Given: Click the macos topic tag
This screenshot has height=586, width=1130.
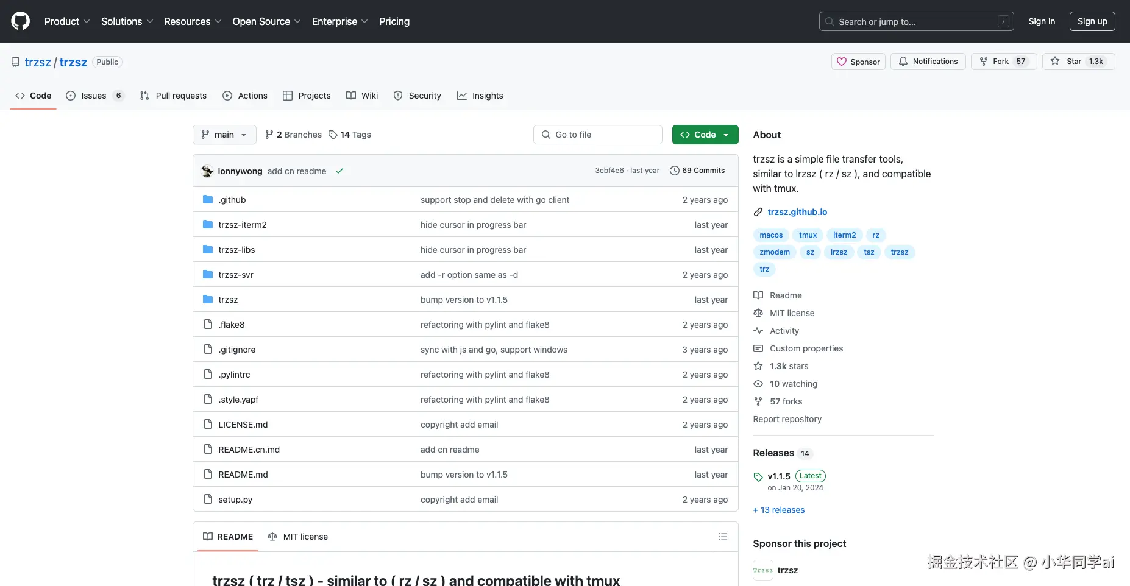Looking at the screenshot, I should (x=771, y=235).
